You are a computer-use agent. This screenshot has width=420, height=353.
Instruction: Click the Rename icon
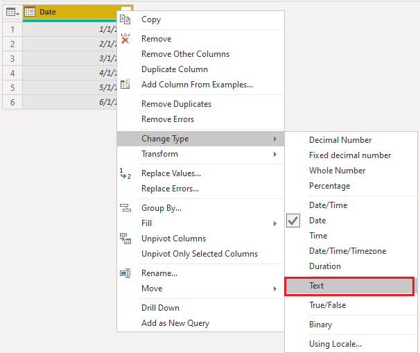click(x=125, y=273)
